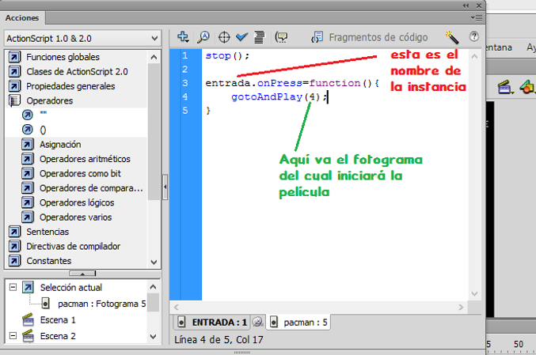Select pacman : Fotograma 5 in navigator
This screenshot has width=536, height=355.
(x=94, y=304)
